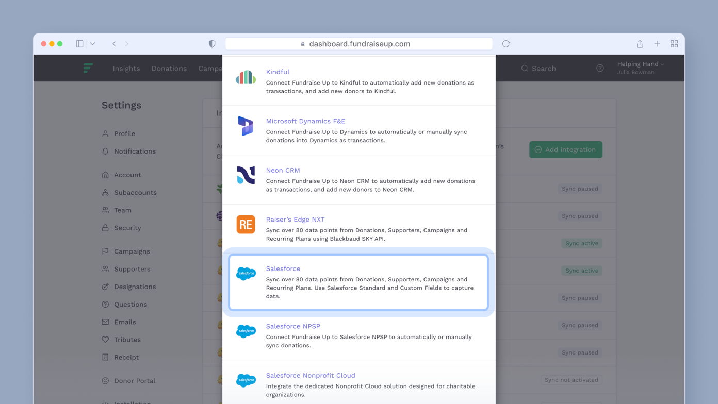718x404 pixels.
Task: Follow the Microsoft Dynamics F&E link
Action: [x=305, y=121]
